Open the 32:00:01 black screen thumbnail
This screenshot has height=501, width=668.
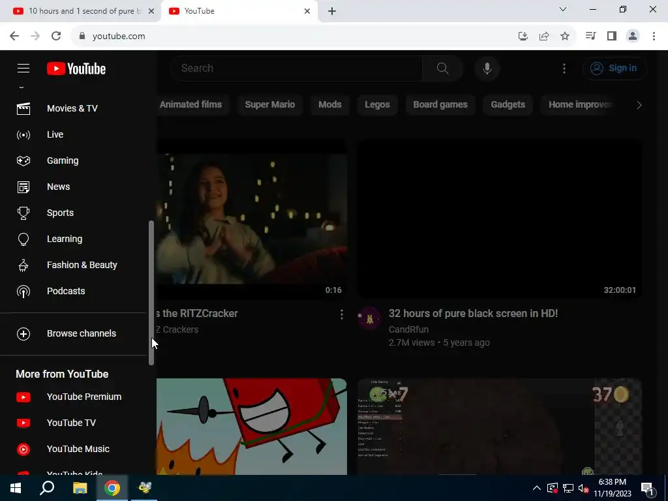pos(499,219)
